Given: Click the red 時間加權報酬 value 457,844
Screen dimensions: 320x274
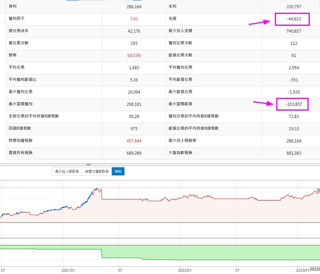Looking at the screenshot, I should point(134,140).
